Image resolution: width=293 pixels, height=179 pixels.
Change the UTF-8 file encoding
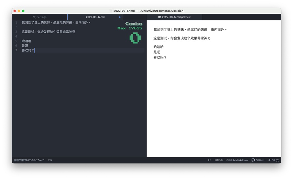[219, 160]
